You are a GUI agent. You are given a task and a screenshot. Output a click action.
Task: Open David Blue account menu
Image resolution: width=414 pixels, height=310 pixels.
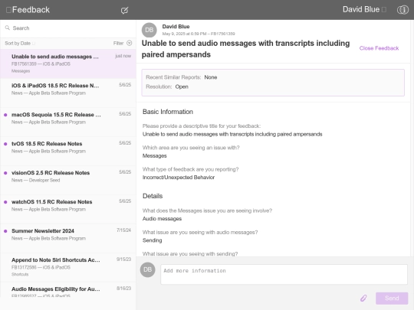(x=364, y=9)
